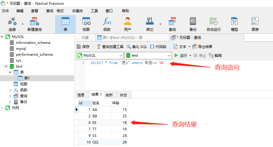Open the test database combo box
The width and height of the screenshot is (273, 147).
(148, 55)
